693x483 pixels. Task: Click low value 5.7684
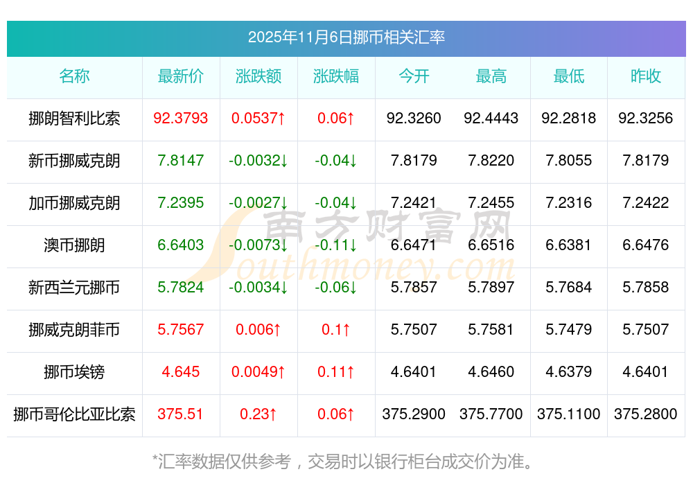568,288
